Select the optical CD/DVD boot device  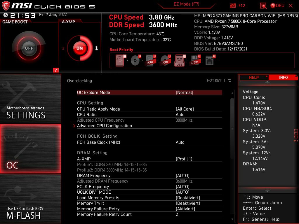[136, 60]
